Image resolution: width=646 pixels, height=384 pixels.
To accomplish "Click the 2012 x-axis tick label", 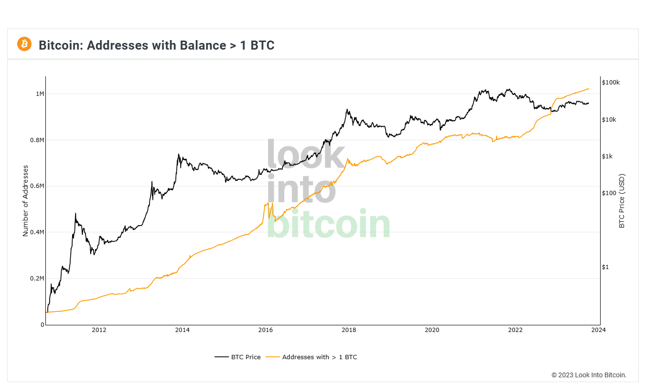I will pos(99,330).
